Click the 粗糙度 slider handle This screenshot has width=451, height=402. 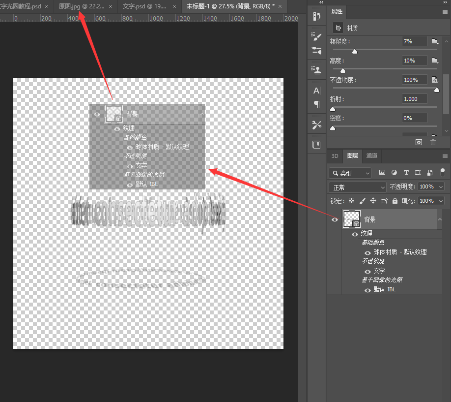(355, 52)
